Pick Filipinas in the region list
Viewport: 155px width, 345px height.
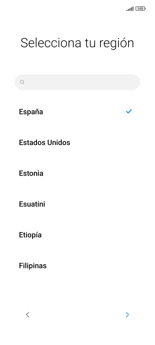77,266
